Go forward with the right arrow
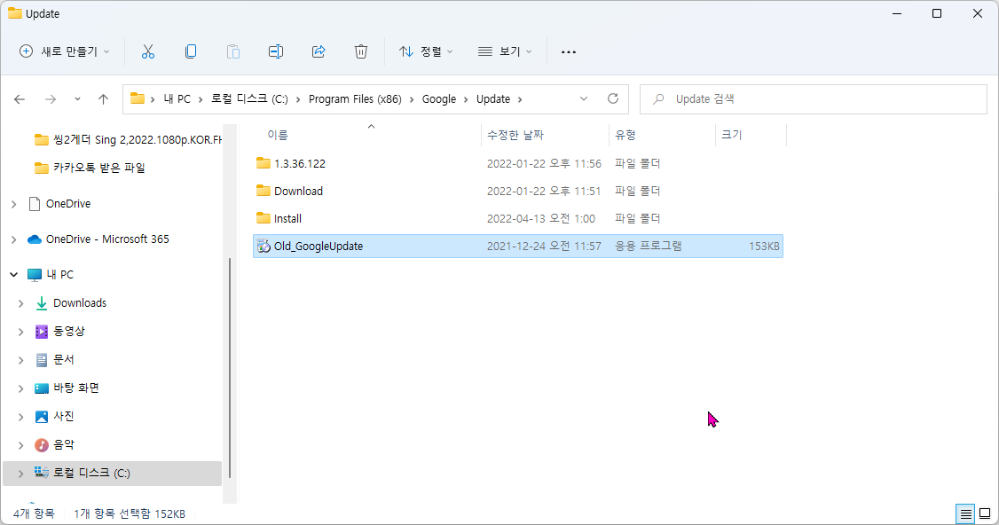The image size is (999, 525). click(x=51, y=98)
